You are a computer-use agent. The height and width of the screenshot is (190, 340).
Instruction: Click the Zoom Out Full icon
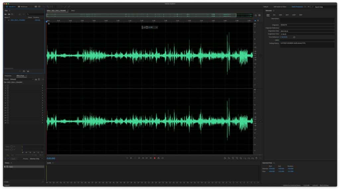(241, 158)
